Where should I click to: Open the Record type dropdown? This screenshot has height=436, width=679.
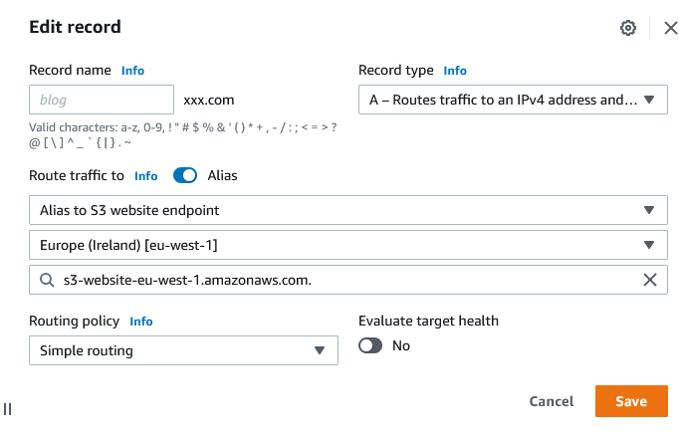(x=513, y=100)
